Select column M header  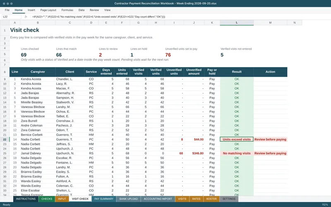point(270,23)
